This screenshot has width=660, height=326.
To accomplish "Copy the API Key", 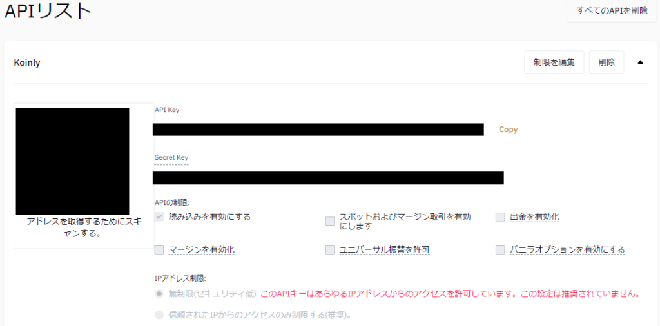I will (x=508, y=129).
